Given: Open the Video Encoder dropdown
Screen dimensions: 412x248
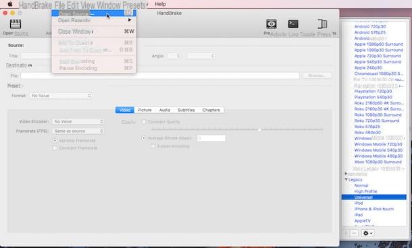Looking at the screenshot, I should point(78,121).
